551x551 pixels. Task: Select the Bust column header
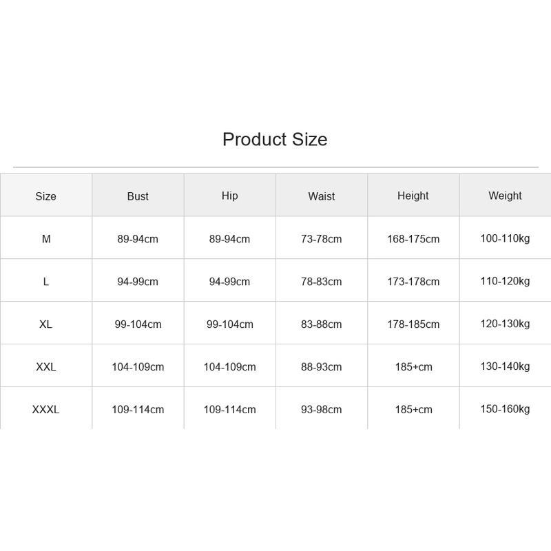pos(138,196)
